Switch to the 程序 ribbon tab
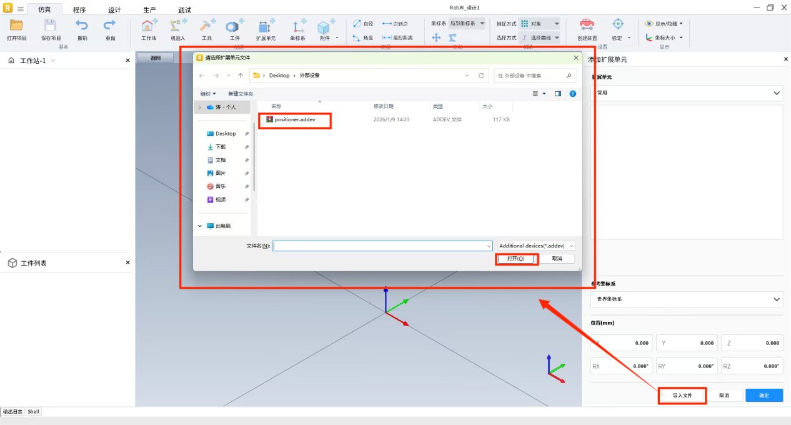The height and width of the screenshot is (425, 791). (79, 10)
